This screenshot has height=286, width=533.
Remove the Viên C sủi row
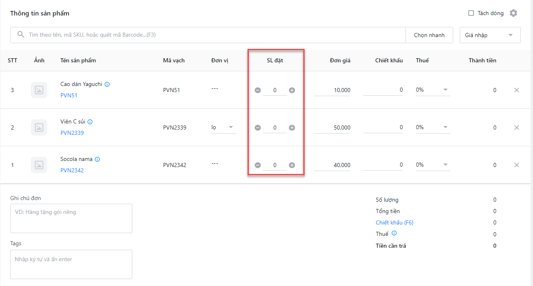(x=517, y=128)
